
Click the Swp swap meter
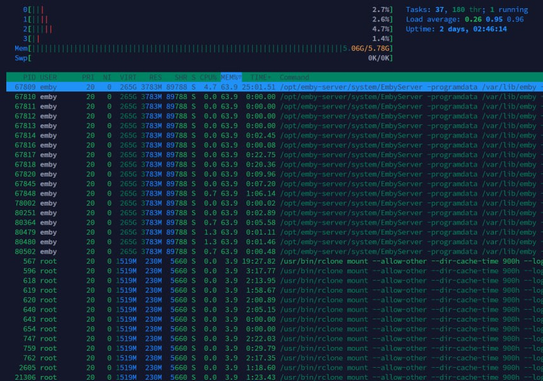tap(204, 58)
